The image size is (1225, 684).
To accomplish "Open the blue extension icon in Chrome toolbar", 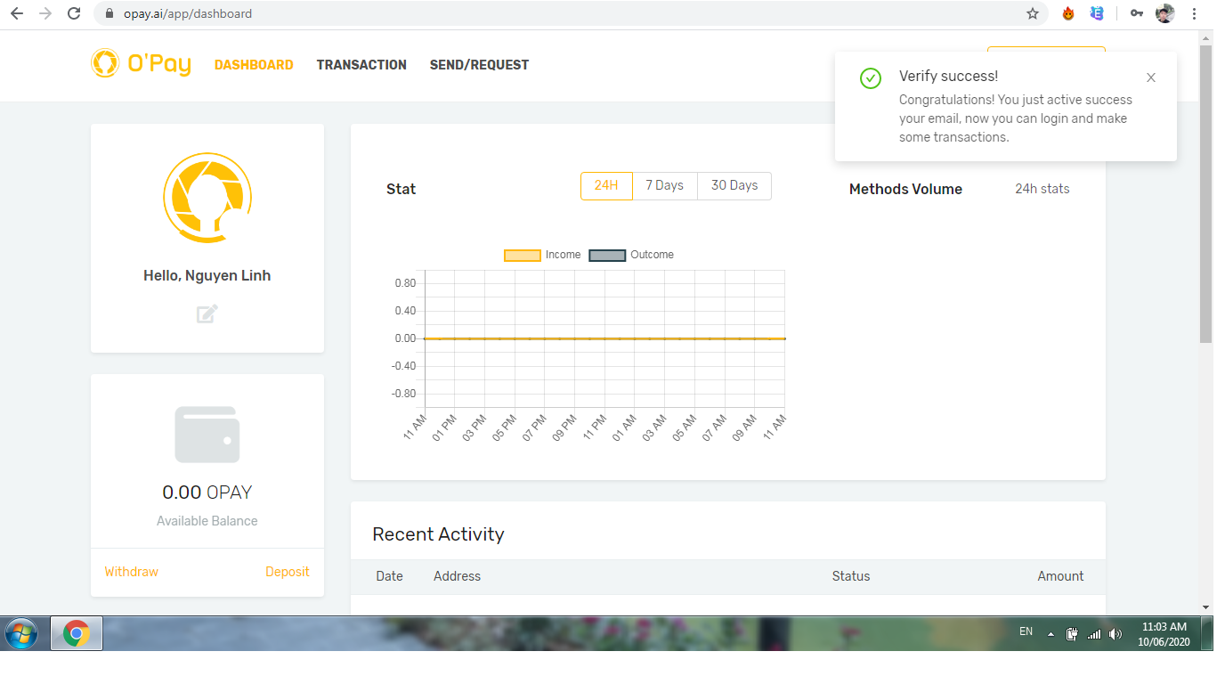I will point(1097,13).
